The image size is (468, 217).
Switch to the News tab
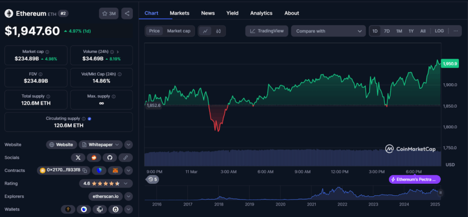(208, 13)
